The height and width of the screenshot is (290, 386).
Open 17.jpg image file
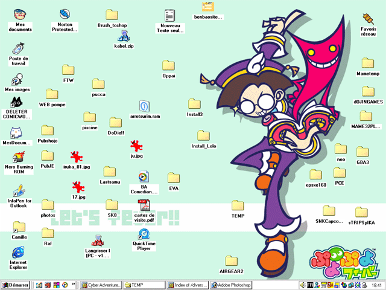pyautogui.click(x=78, y=187)
